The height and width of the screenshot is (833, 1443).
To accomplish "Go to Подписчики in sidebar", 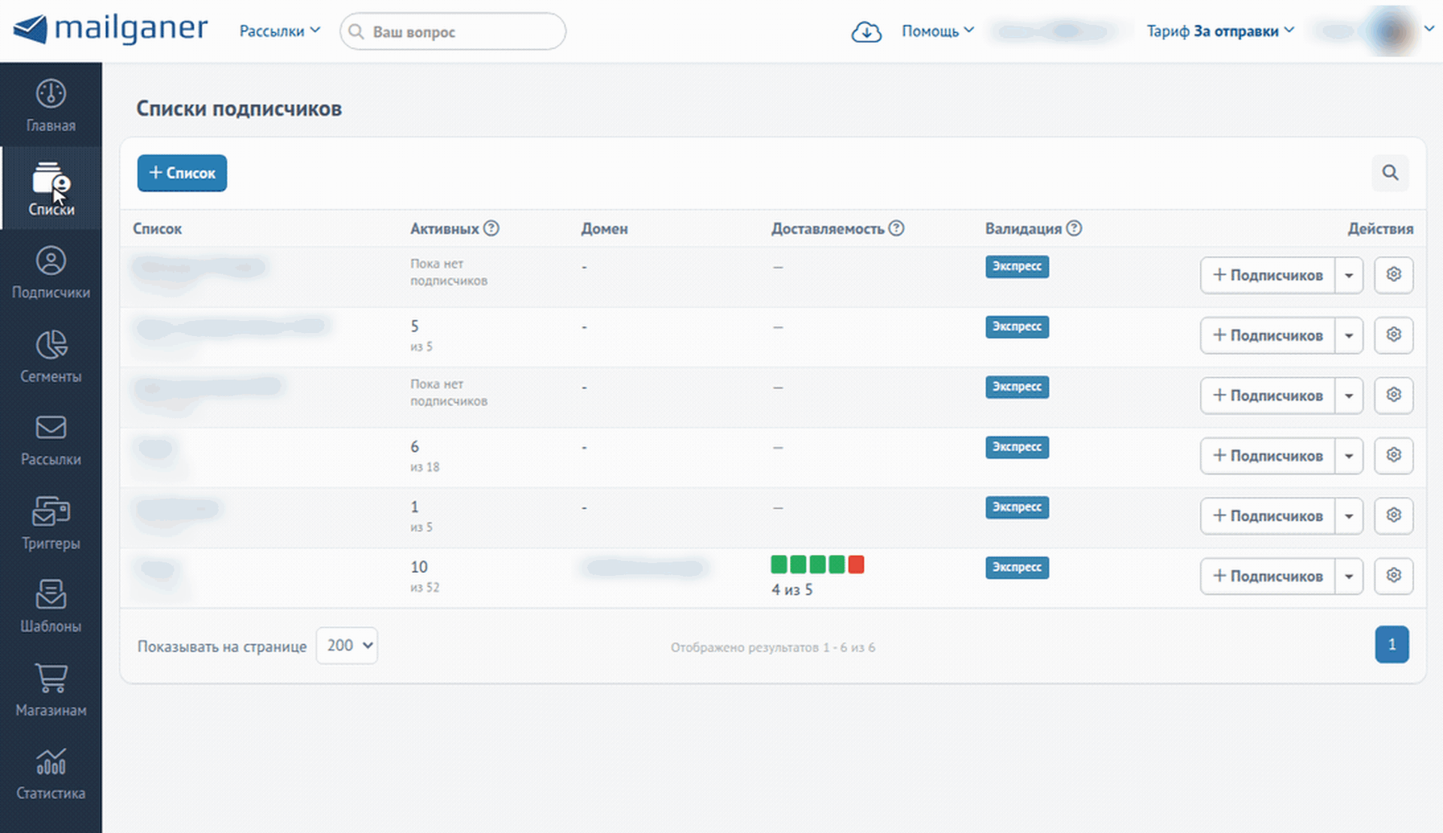I will coord(50,272).
